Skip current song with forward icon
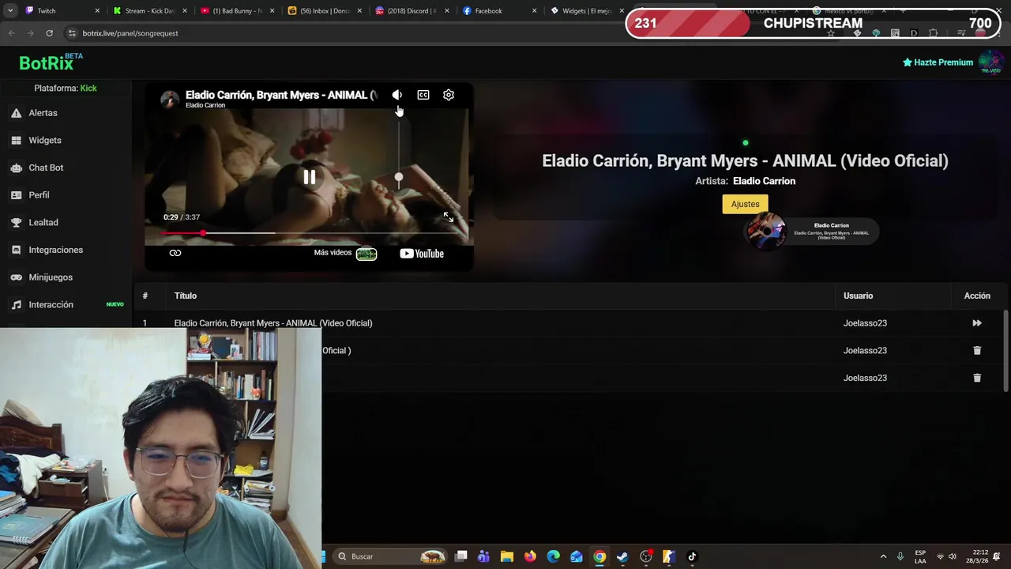Image resolution: width=1011 pixels, height=569 pixels. point(977,323)
